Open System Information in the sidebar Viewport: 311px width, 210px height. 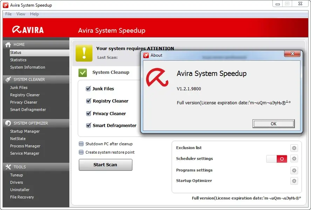[x=28, y=67]
